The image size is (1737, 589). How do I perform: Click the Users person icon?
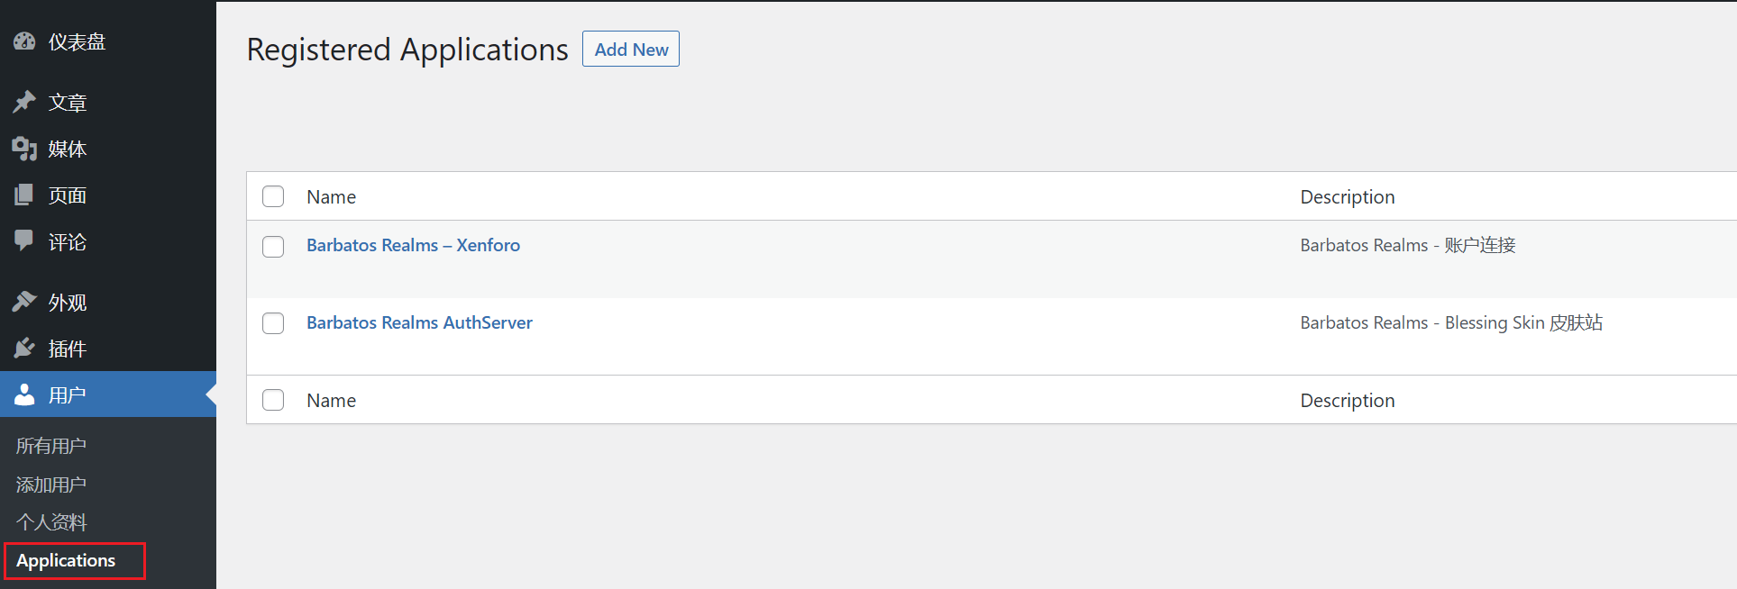(x=24, y=394)
